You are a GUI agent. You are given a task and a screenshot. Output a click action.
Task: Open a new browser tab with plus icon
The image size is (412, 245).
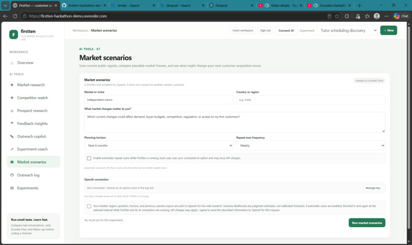(x=359, y=5)
